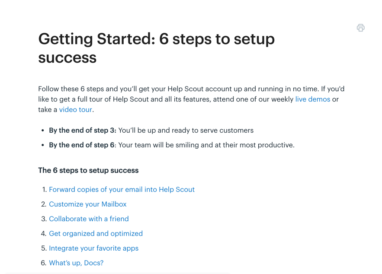Image resolution: width=382 pixels, height=274 pixels.
Task: Click 'Getting Started' in the page title
Action: (x=96, y=39)
